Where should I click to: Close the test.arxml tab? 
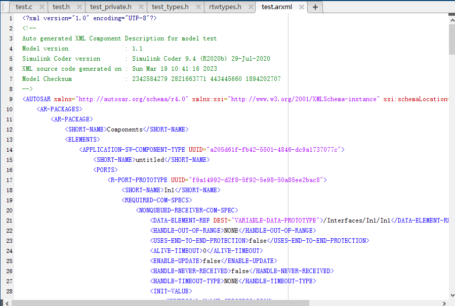coord(301,7)
